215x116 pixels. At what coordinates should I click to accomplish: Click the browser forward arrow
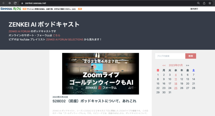9,3
